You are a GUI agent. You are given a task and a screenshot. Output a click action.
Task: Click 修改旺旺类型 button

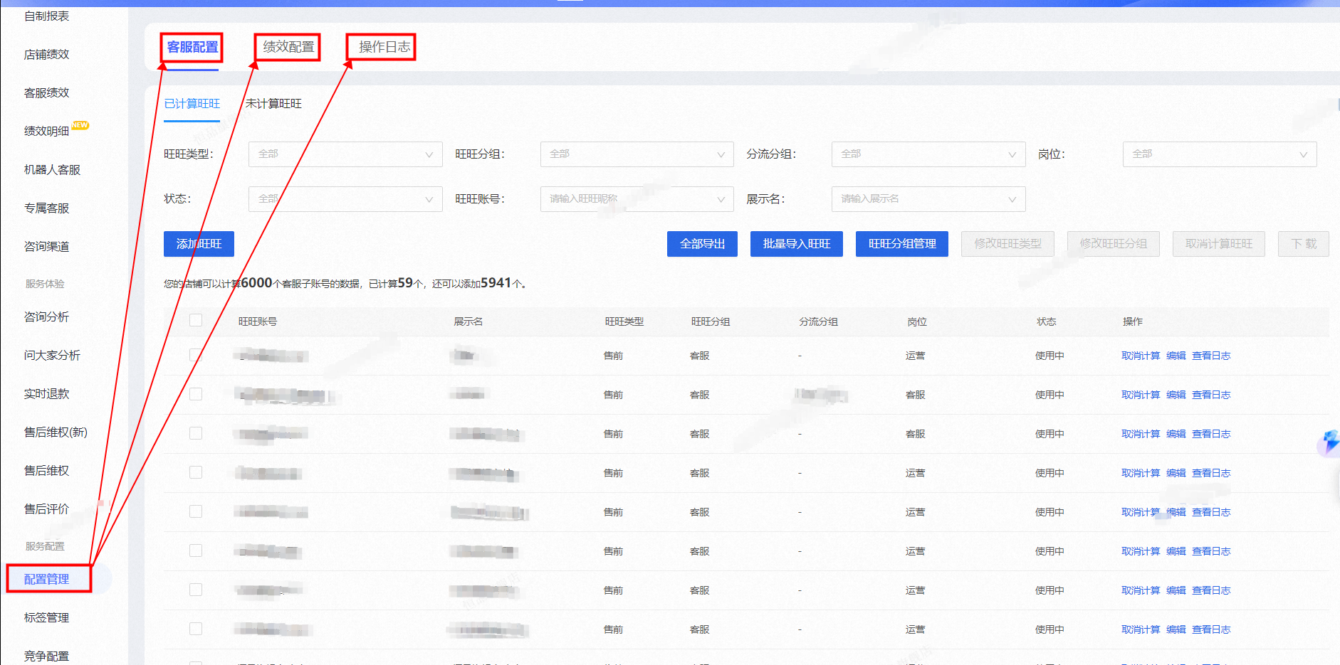pyautogui.click(x=1007, y=244)
